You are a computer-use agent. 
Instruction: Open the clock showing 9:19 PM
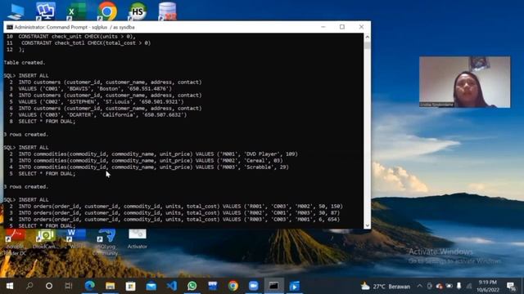[x=488, y=287]
